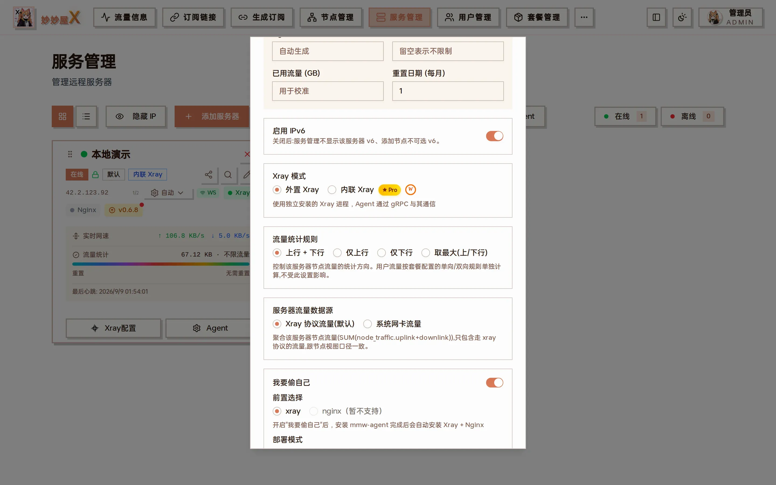Toggle the sidebar layout icon

point(656,17)
